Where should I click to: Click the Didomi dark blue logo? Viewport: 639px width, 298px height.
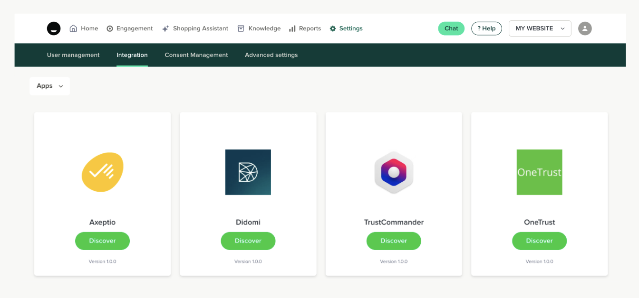(x=248, y=172)
